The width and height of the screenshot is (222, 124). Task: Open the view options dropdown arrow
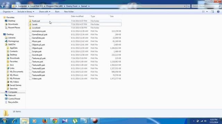pos(207,12)
